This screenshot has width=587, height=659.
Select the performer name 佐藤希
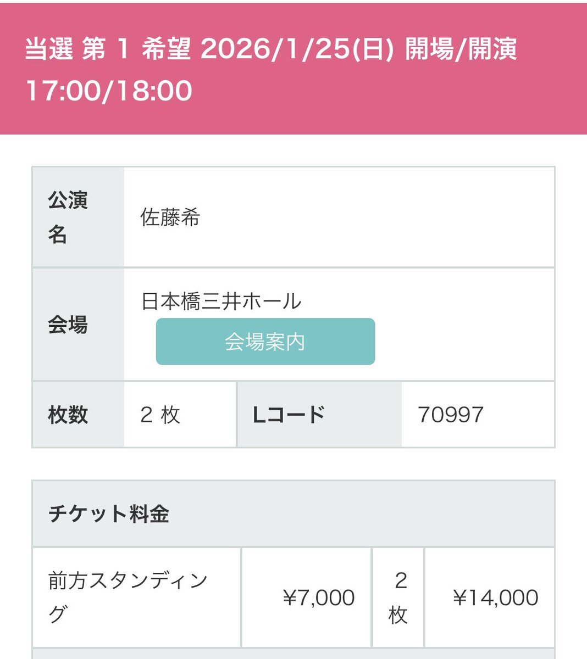click(x=170, y=218)
